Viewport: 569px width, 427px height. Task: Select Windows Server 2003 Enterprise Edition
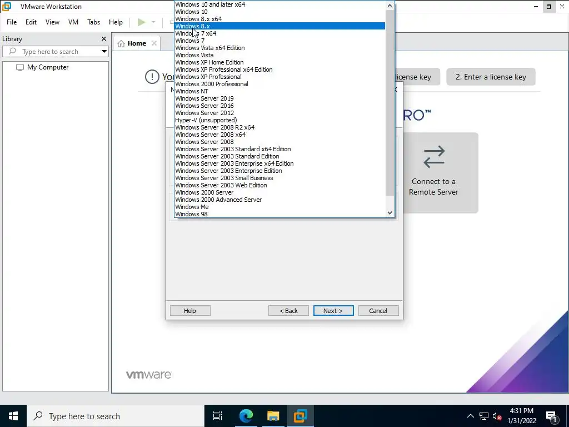click(x=280, y=171)
